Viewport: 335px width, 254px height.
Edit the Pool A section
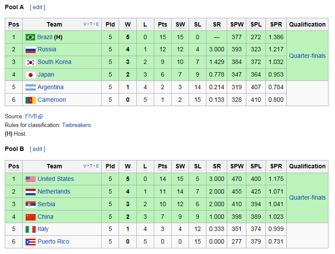coord(37,7)
